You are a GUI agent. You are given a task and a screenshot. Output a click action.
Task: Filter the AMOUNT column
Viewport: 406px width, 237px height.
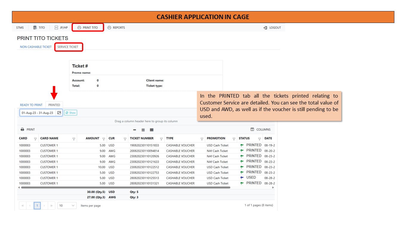pos(104,139)
